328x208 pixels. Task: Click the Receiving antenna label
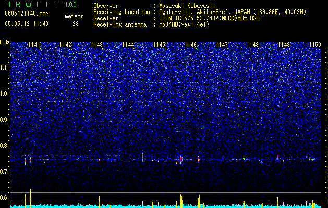point(120,24)
